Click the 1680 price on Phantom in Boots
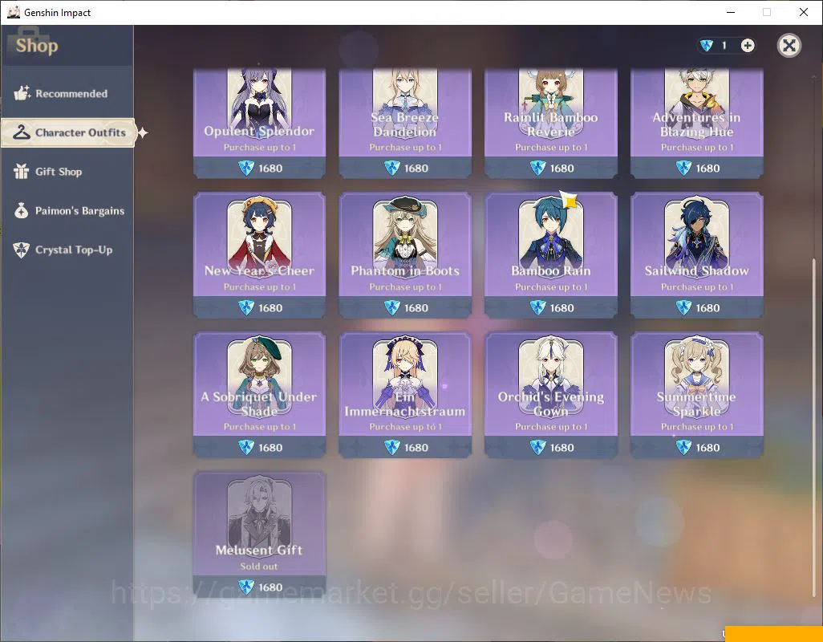823x642 pixels. (416, 308)
